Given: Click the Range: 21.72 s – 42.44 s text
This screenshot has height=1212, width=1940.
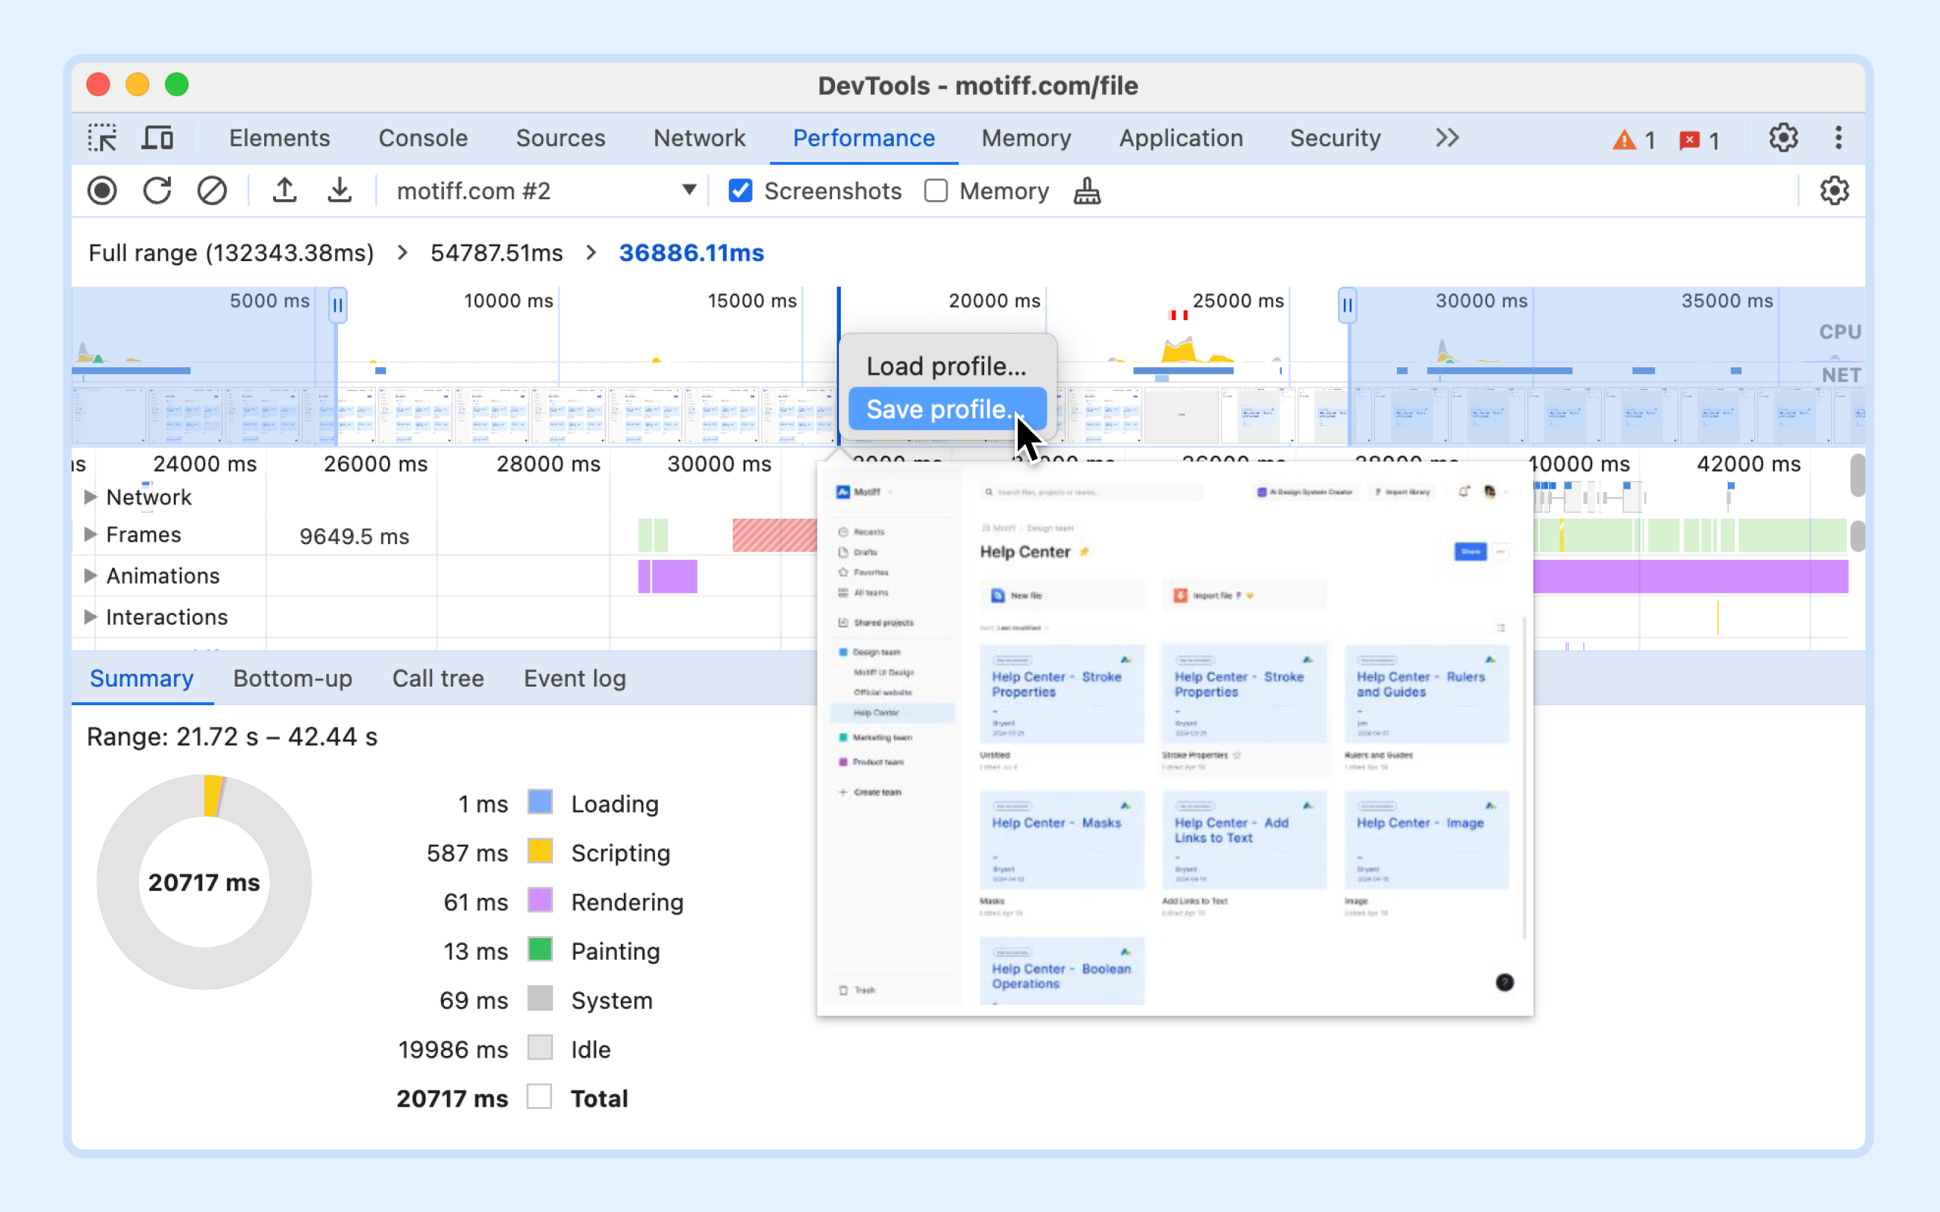Looking at the screenshot, I should (x=231, y=737).
